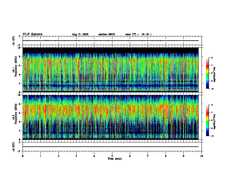Click the ch.2 color bar "log(PSD)" unit label
227x175 pixels.
click(x=214, y=122)
